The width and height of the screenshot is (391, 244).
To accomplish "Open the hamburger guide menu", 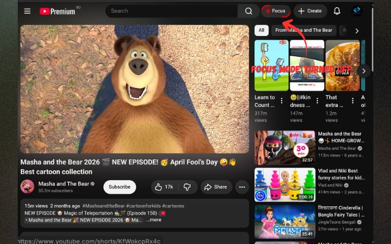I will click(x=27, y=11).
